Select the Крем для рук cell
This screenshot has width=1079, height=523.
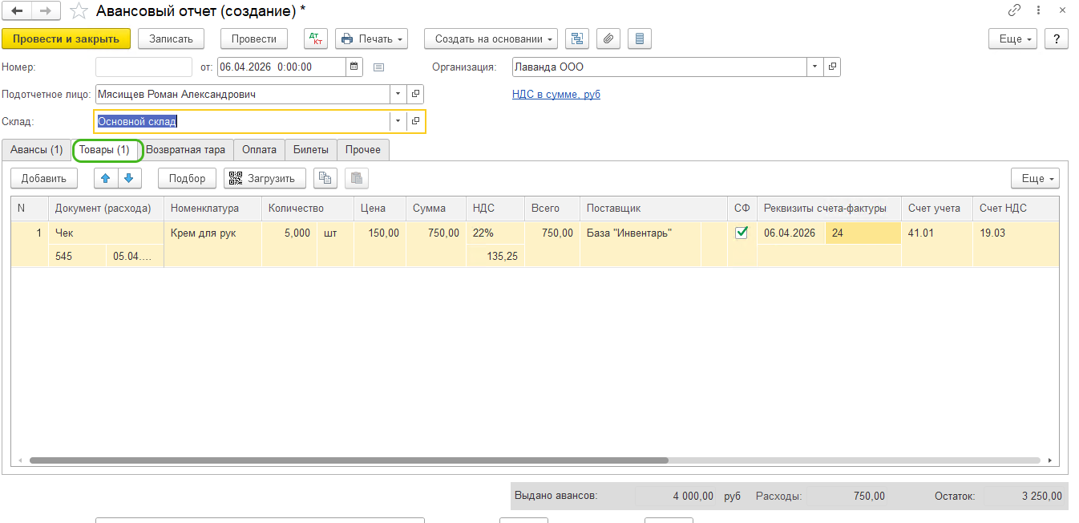(212, 233)
